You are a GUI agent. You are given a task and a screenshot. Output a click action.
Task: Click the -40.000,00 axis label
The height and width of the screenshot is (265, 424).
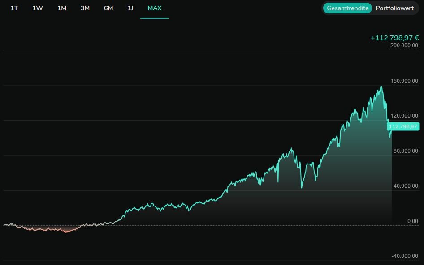(x=404, y=256)
